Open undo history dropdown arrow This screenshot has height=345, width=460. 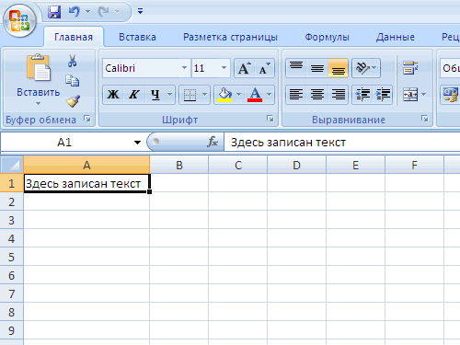coord(87,12)
